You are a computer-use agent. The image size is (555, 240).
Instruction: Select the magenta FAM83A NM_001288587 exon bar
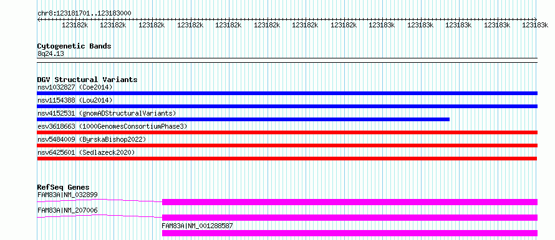pos(350,233)
